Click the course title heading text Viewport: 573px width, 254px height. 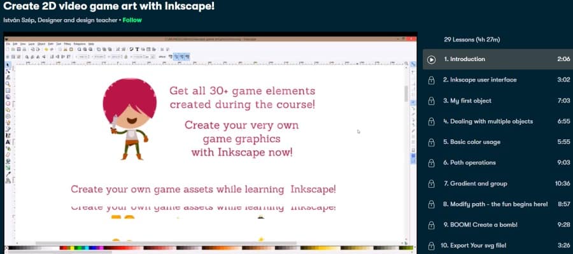[108, 6]
